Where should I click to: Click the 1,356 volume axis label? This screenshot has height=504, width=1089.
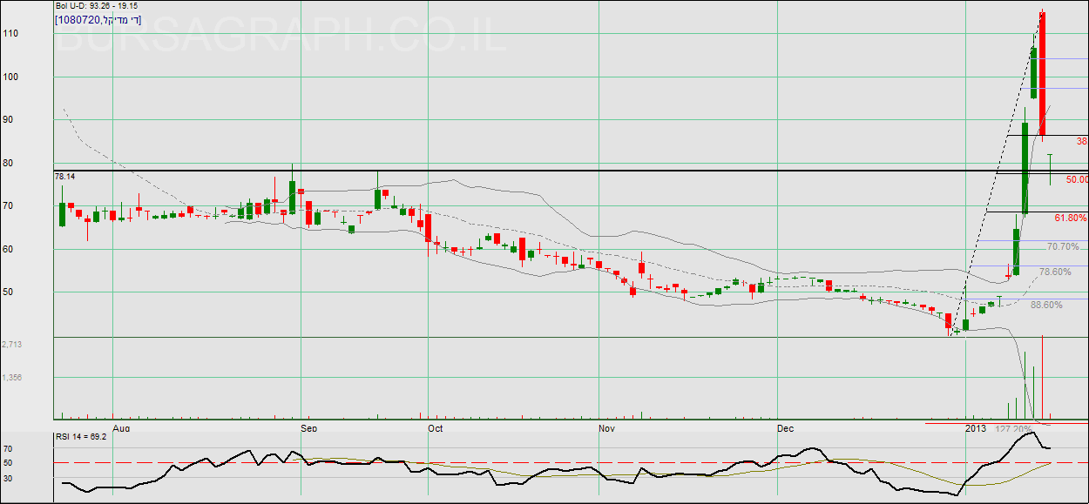click(x=11, y=378)
